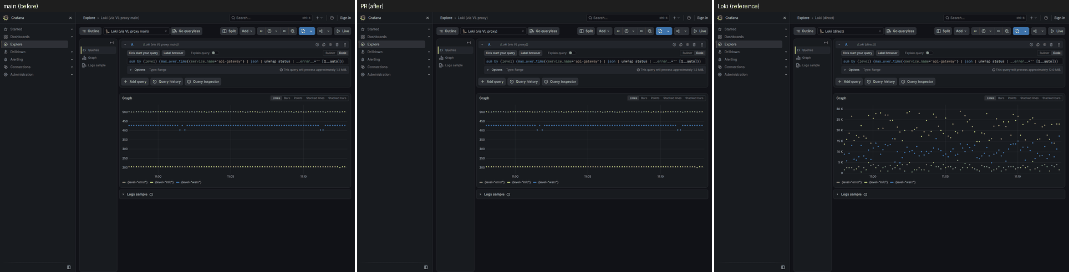Switch graph to Stacked bars in main (before) panel
The height and width of the screenshot is (272, 1069).
point(337,98)
